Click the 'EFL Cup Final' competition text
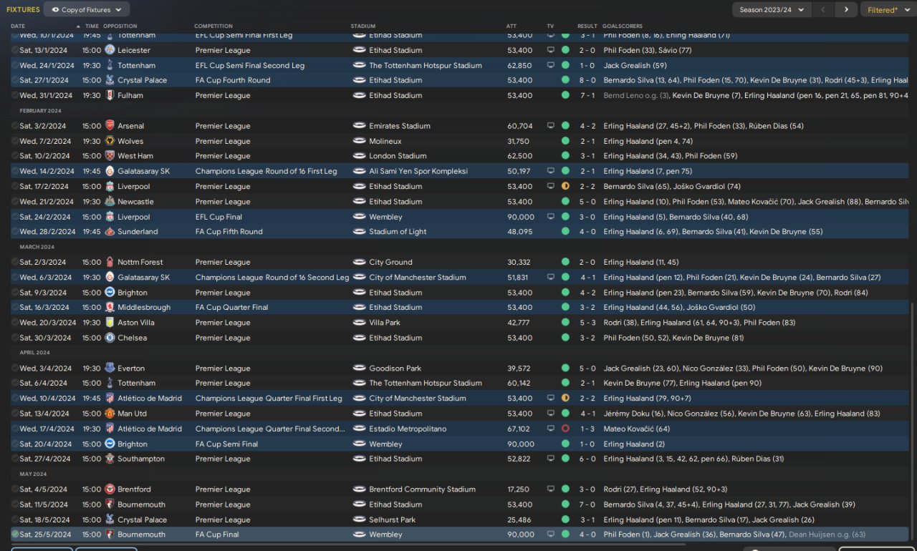 point(219,217)
